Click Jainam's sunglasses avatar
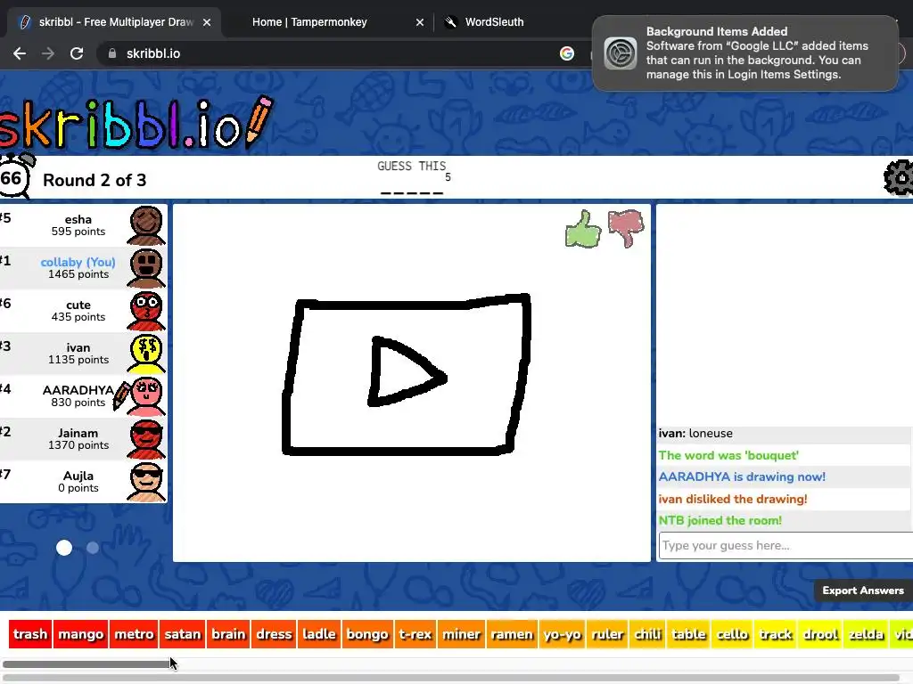The image size is (913, 684). [146, 438]
